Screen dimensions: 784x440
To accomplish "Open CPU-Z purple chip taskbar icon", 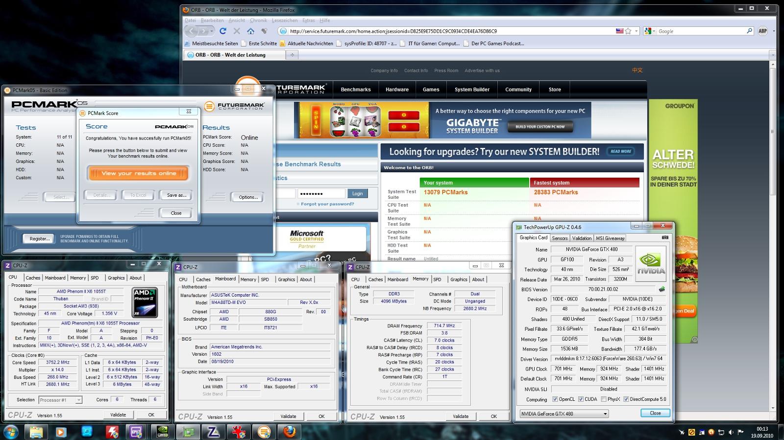I will tap(136, 432).
